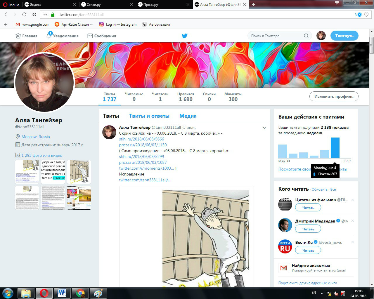
Task: Bookmark the page with heart icon
Action: click(x=366, y=15)
